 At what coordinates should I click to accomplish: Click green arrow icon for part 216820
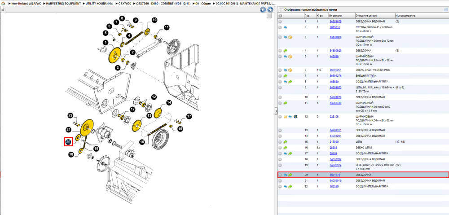[x=285, y=142]
